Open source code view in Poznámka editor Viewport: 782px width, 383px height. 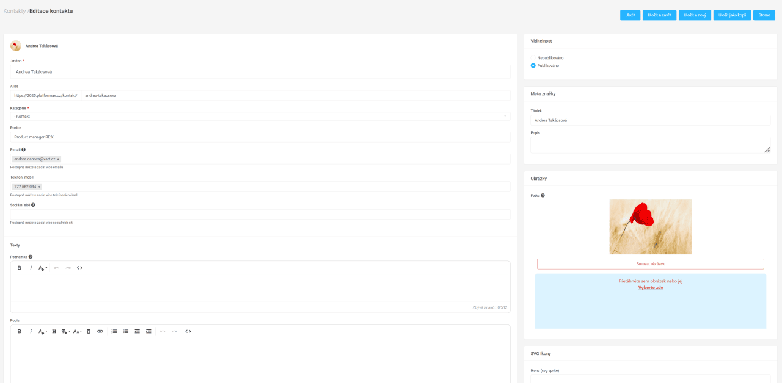tap(79, 268)
